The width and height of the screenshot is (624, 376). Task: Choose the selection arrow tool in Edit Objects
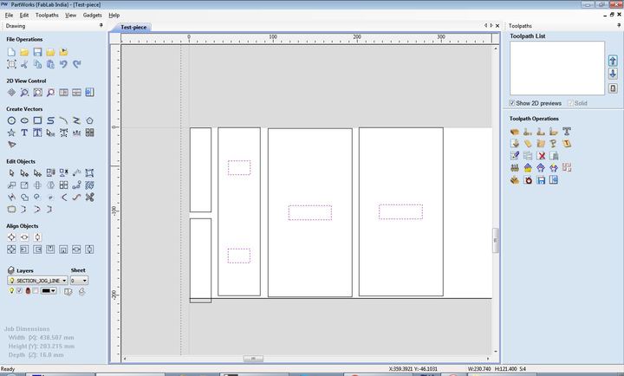coord(11,173)
